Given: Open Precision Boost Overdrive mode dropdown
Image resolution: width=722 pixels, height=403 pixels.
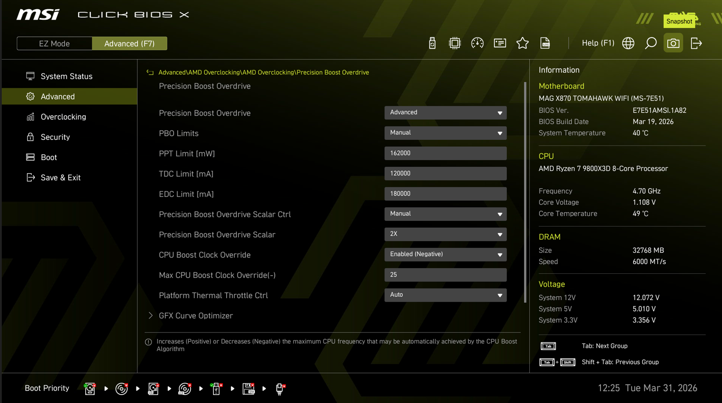Looking at the screenshot, I should [x=445, y=113].
